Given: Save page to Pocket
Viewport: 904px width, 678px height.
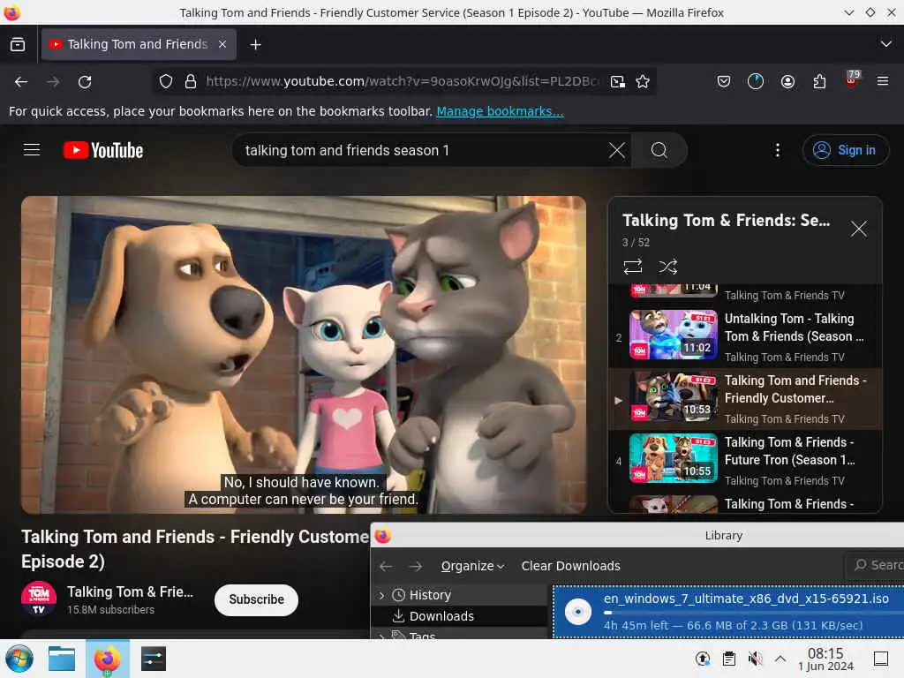Looking at the screenshot, I should tap(724, 81).
